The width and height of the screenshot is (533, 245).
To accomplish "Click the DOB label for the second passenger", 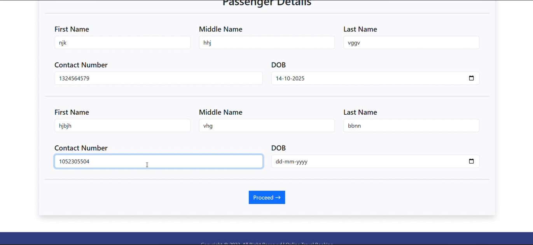I will (278, 148).
